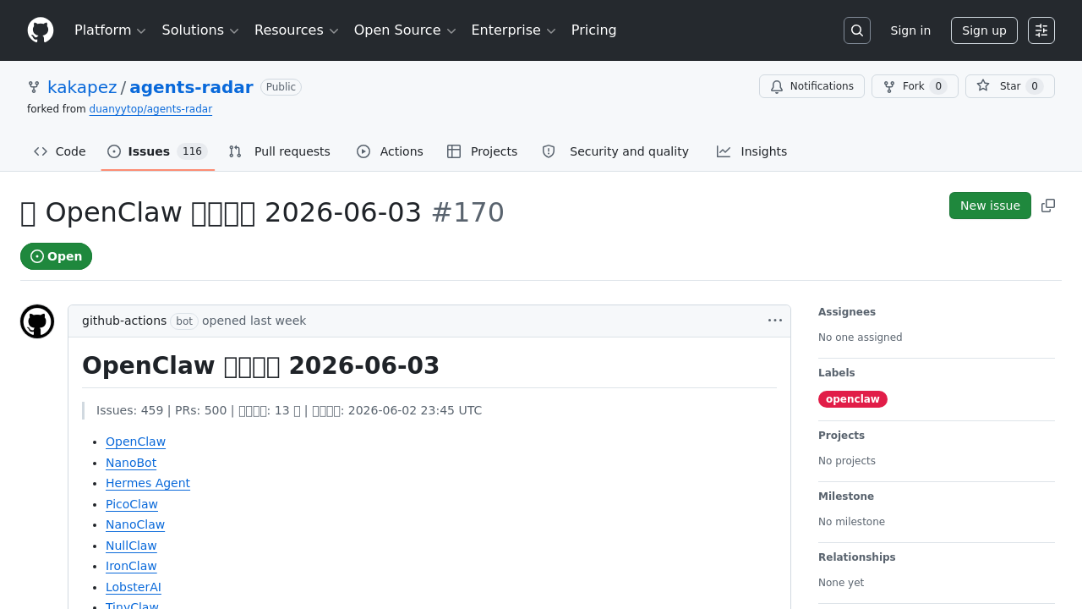Click the red openclaw label

click(x=853, y=399)
